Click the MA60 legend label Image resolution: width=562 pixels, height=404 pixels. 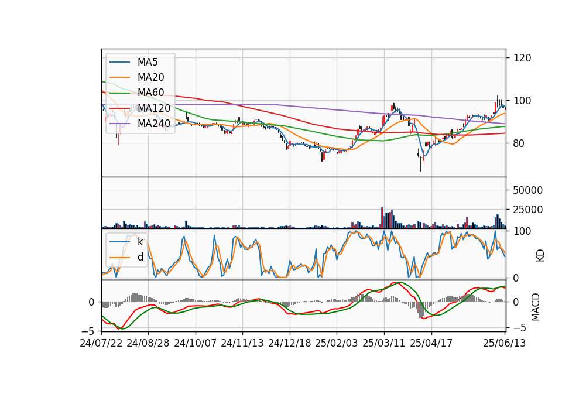click(x=150, y=93)
